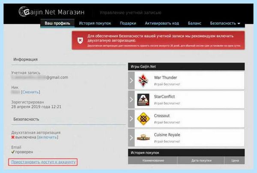Switch to История покупок tab
This screenshot has width=257, height=173.
pyautogui.click(x=95, y=23)
